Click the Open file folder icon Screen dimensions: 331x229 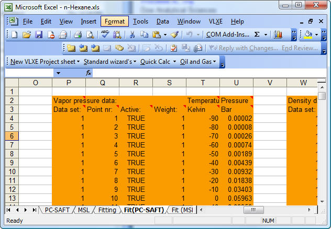point(27,35)
